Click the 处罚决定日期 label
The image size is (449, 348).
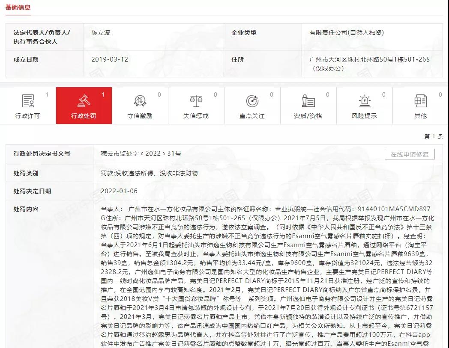(32, 191)
